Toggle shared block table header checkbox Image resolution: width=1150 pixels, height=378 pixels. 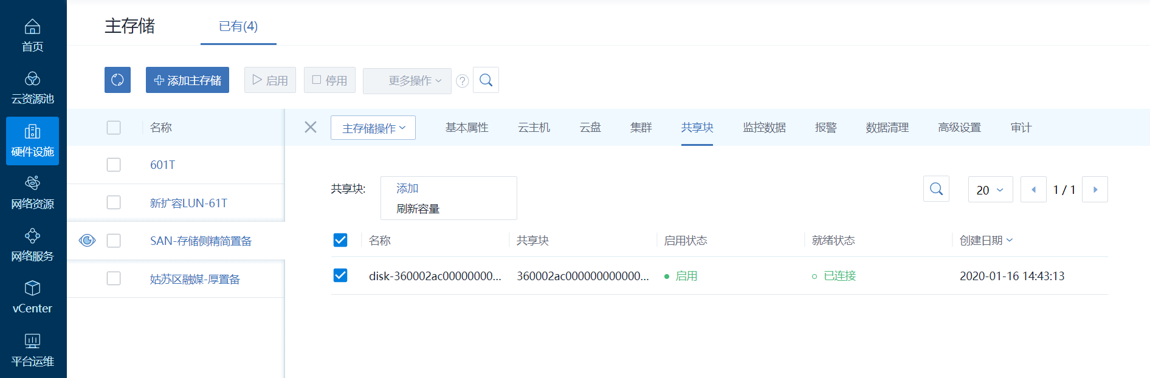[340, 240]
